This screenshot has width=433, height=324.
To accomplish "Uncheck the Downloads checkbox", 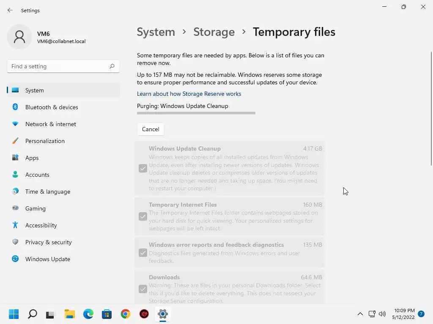I will tap(143, 289).
